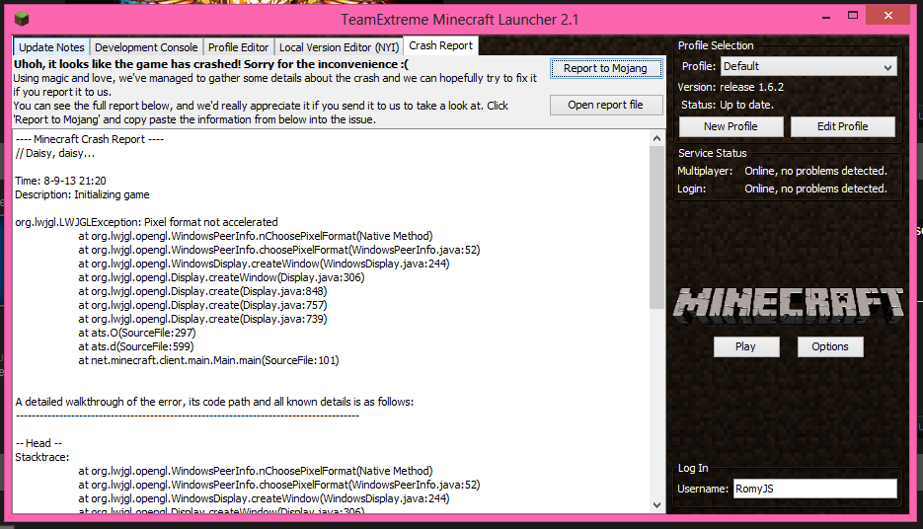Click the "at ats.d(SourceFile:599)" stack line
This screenshot has width=923, height=529.
136,346
